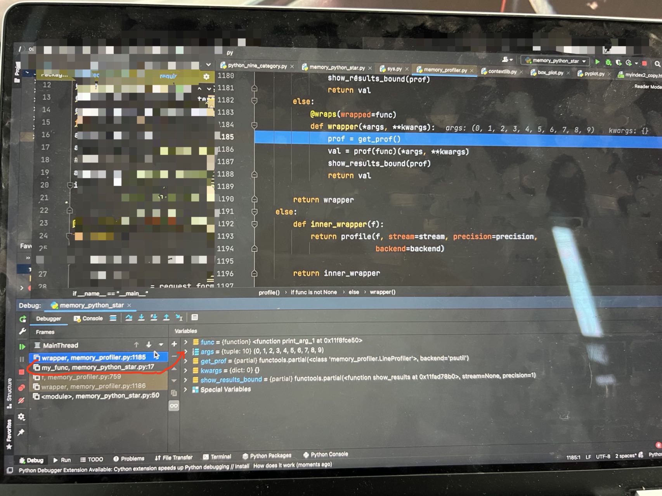
Task: Open the Problems tool window
Action: [x=128, y=459]
